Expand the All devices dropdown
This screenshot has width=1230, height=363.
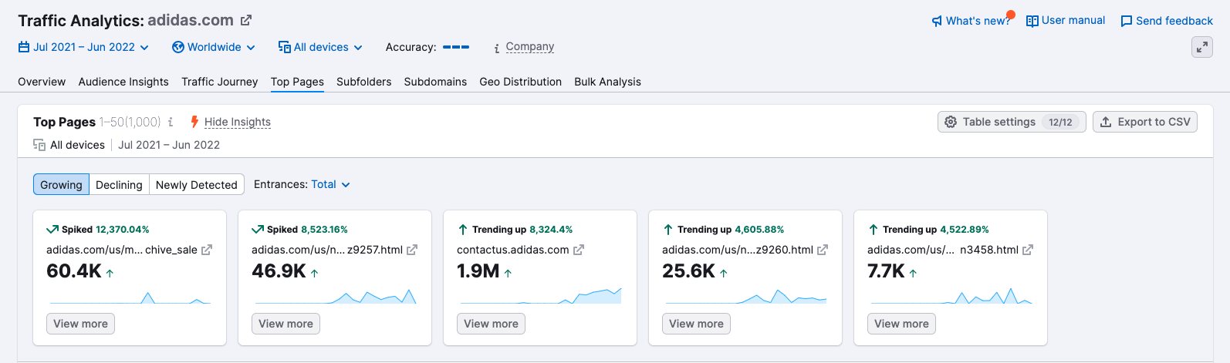pyautogui.click(x=320, y=47)
